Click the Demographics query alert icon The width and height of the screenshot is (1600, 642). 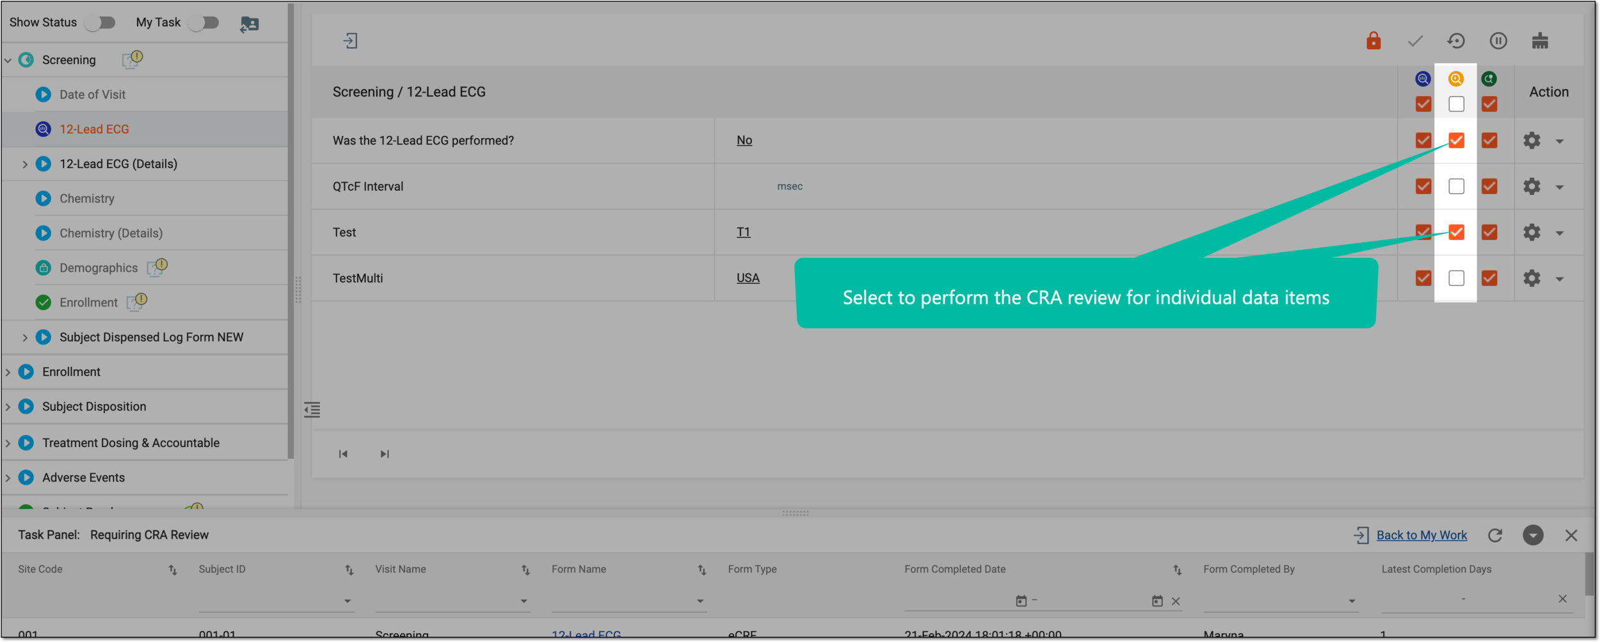(157, 267)
